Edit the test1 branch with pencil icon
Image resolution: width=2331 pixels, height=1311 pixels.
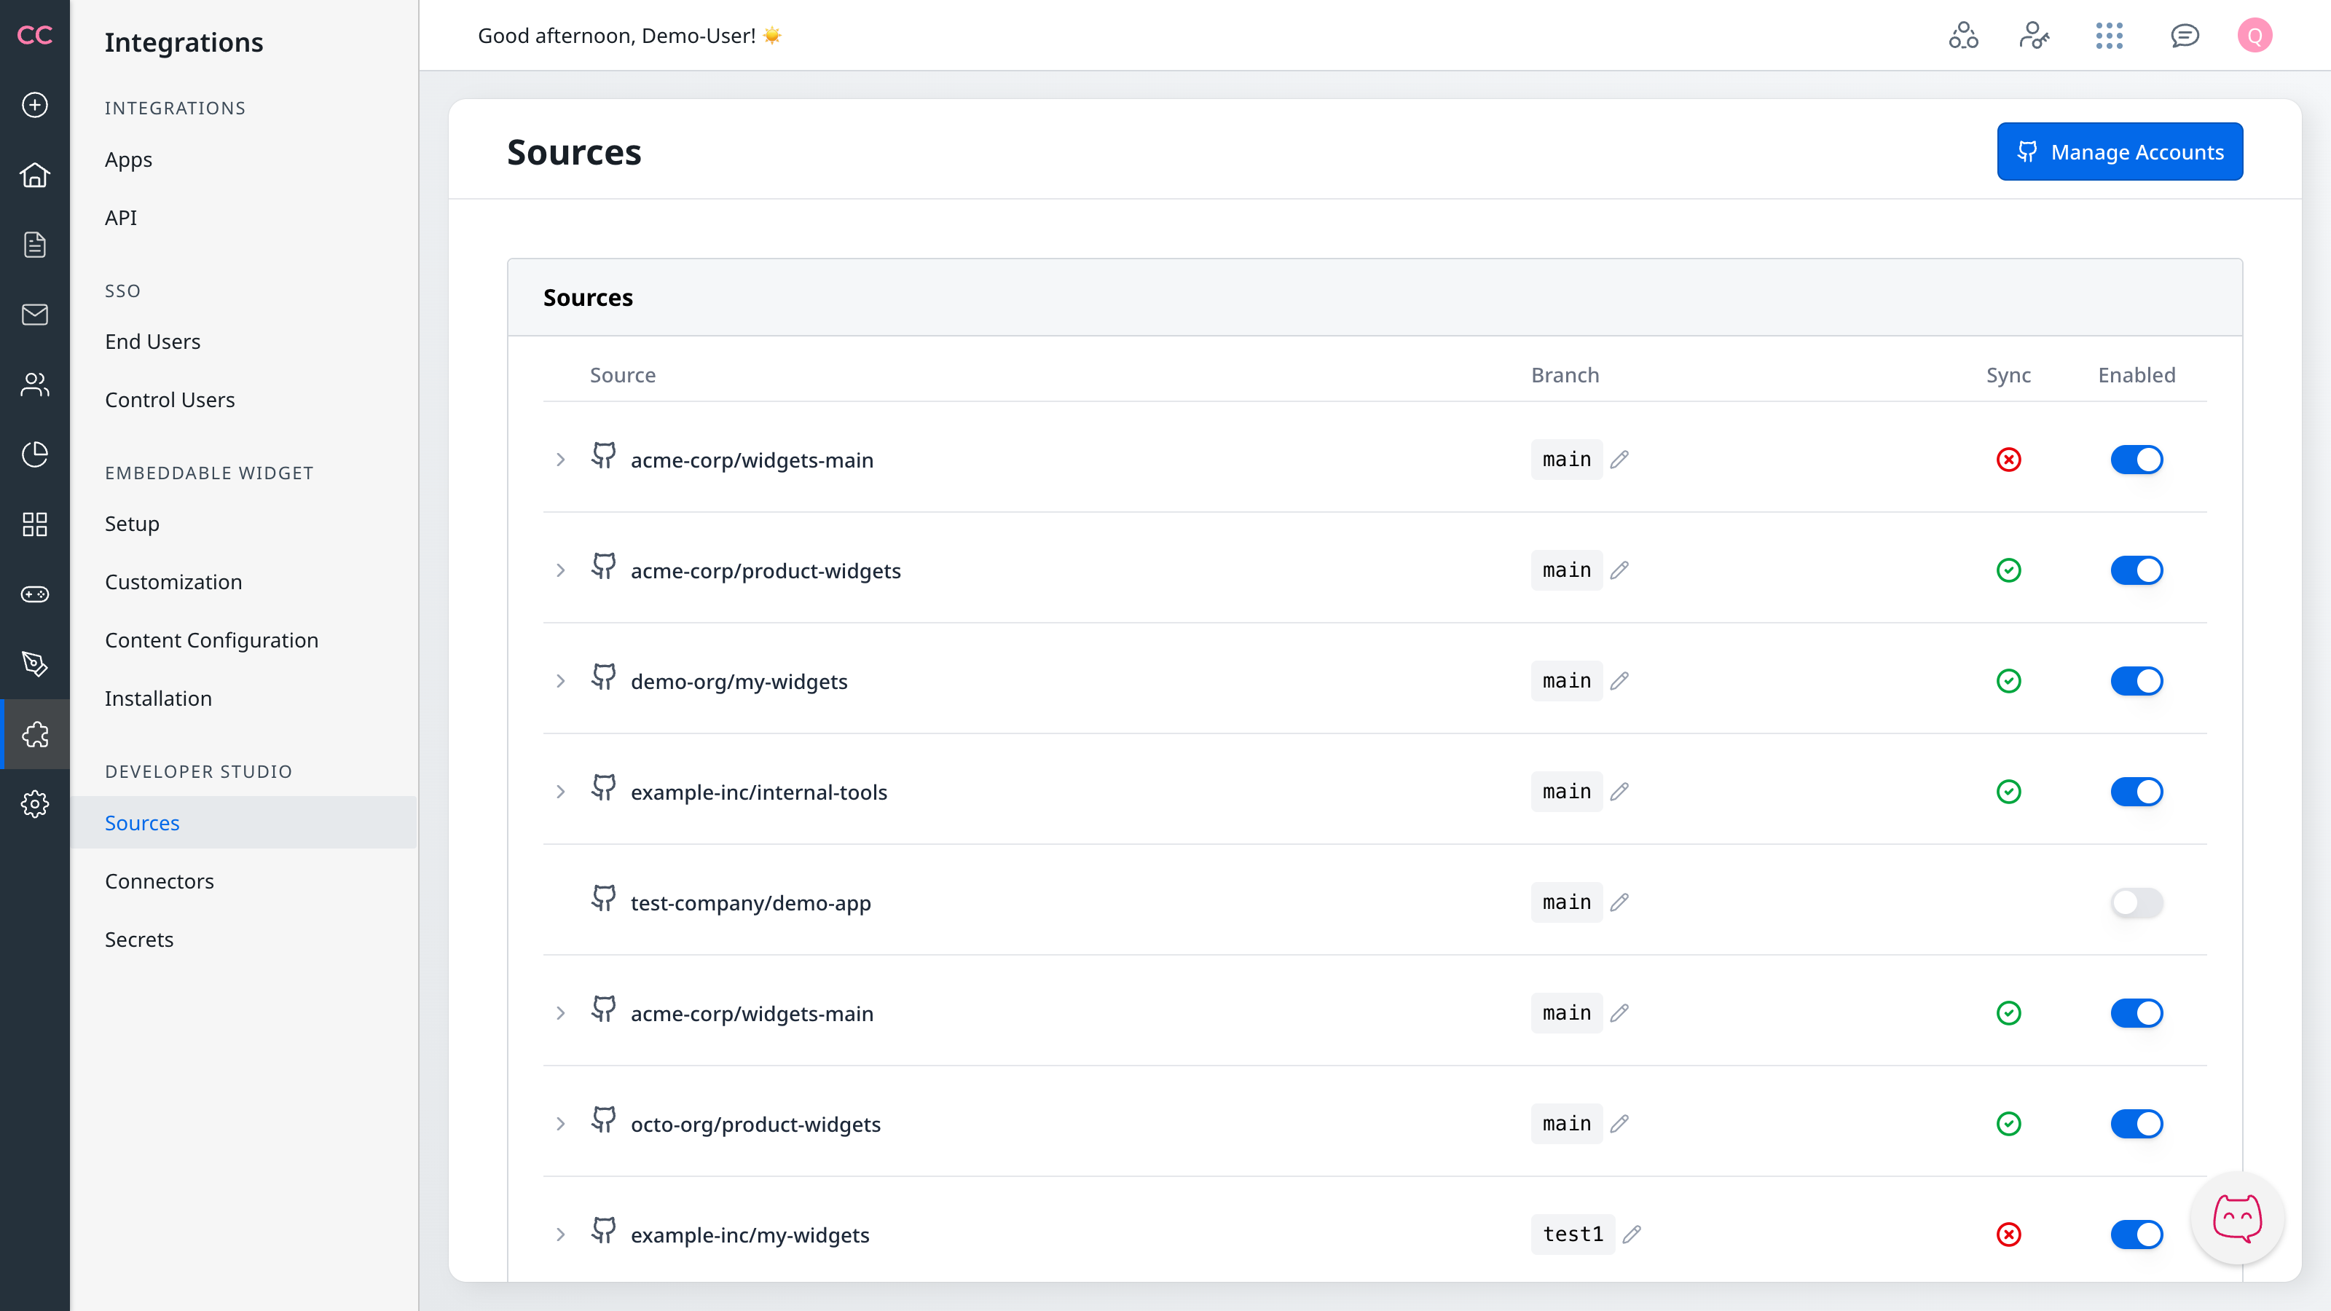click(1632, 1234)
